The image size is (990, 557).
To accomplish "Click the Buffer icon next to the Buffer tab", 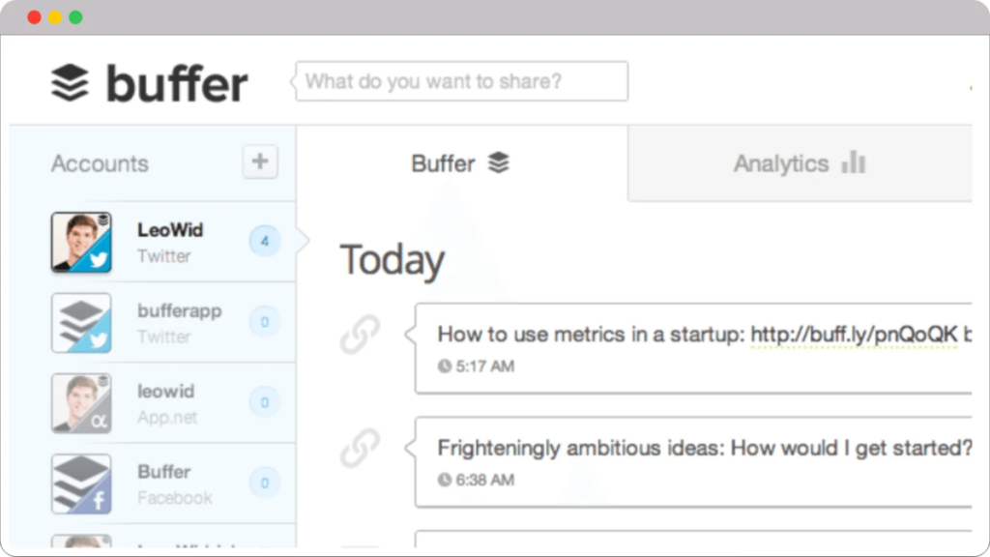I will [x=498, y=162].
